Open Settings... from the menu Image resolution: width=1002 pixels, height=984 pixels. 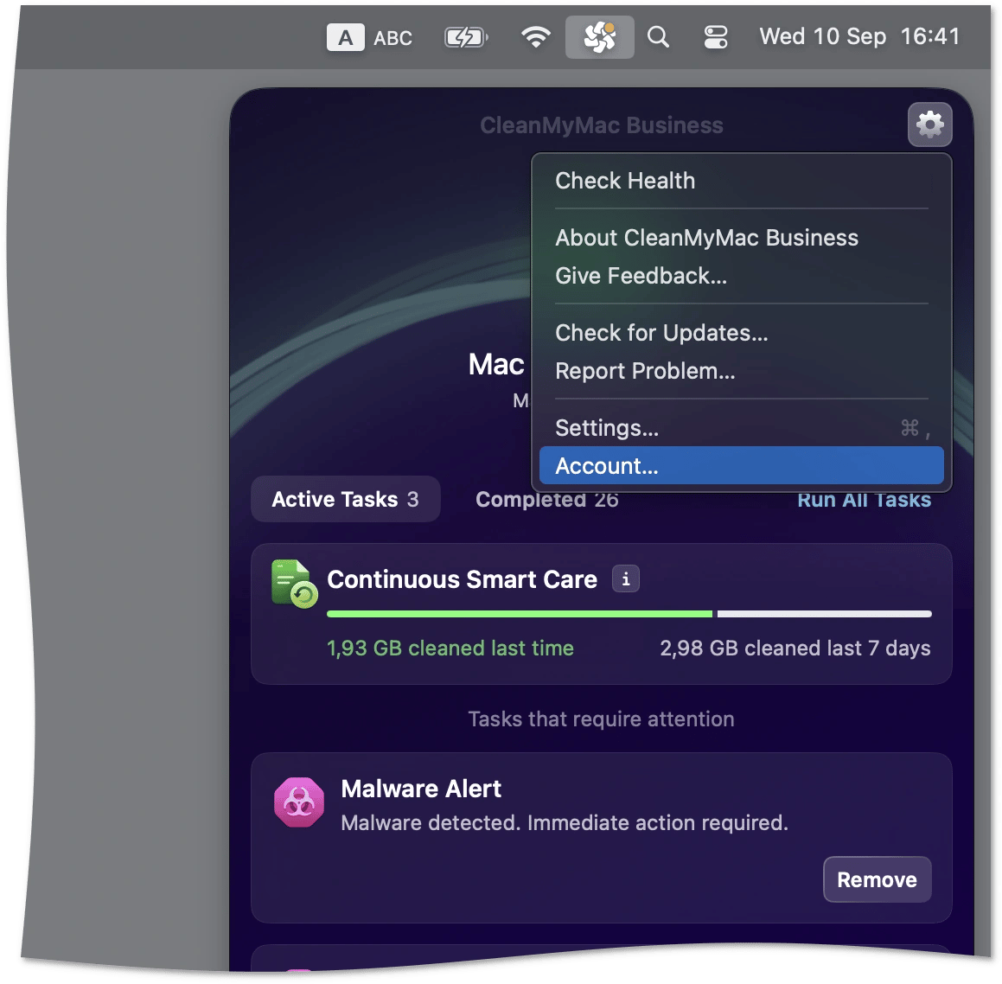(x=741, y=428)
